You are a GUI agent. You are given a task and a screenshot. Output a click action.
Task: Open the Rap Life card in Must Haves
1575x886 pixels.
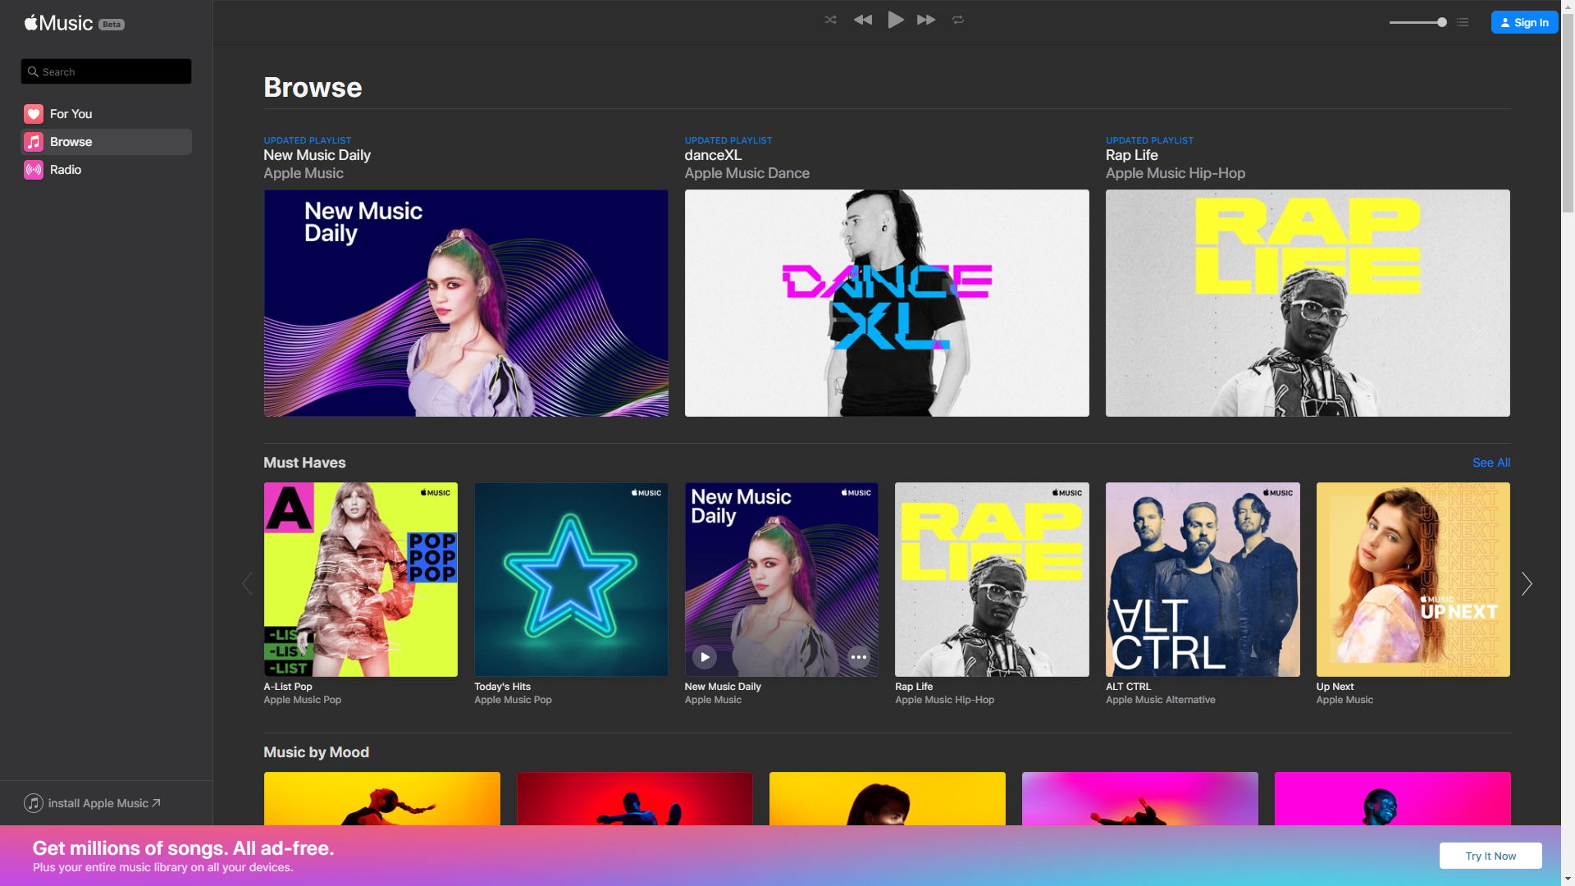[992, 579]
